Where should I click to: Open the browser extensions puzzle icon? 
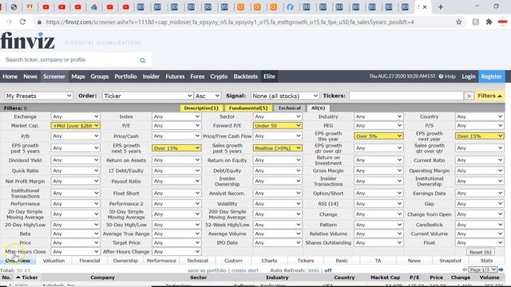pos(489,22)
